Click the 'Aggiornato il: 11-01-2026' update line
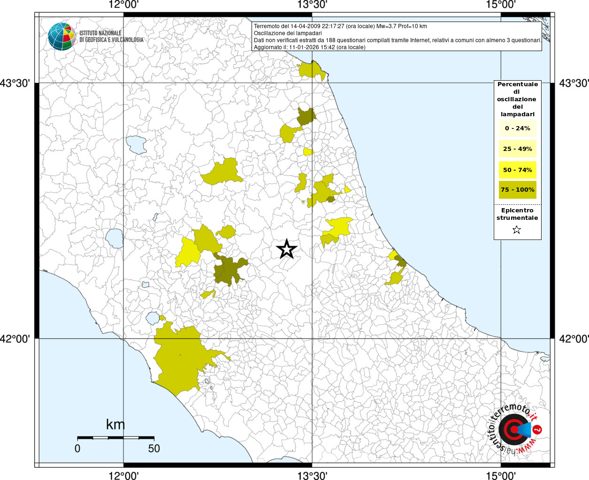The image size is (589, 480). point(309,47)
